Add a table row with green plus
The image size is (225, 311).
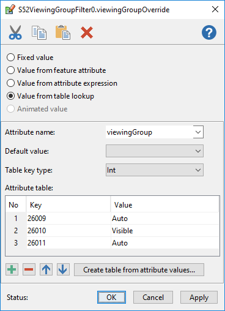coord(12,269)
